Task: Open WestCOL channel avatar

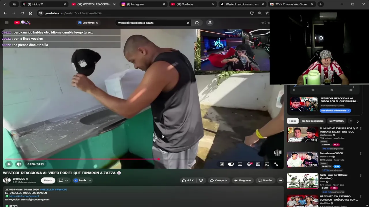Action: point(7,180)
